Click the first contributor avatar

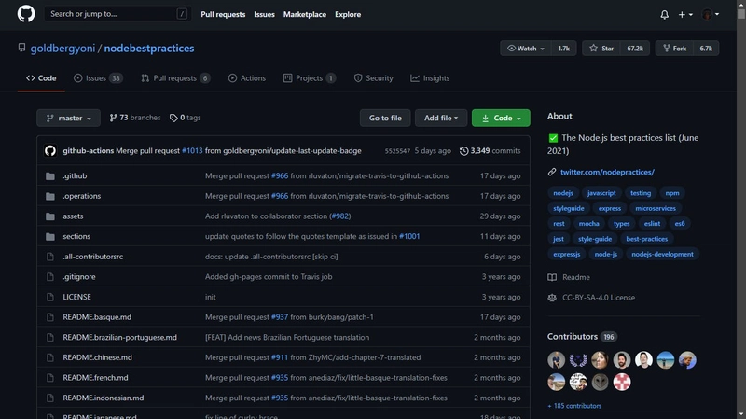pos(556,360)
